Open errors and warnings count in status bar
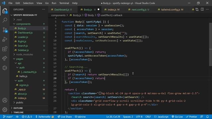The width and height of the screenshot is (212, 119). point(27,117)
